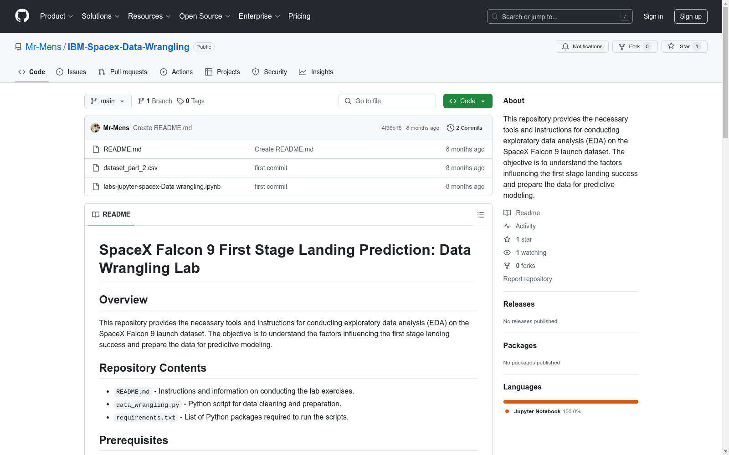Image resolution: width=729 pixels, height=455 pixels.
Task: Expand the Product menu
Action: [56, 16]
